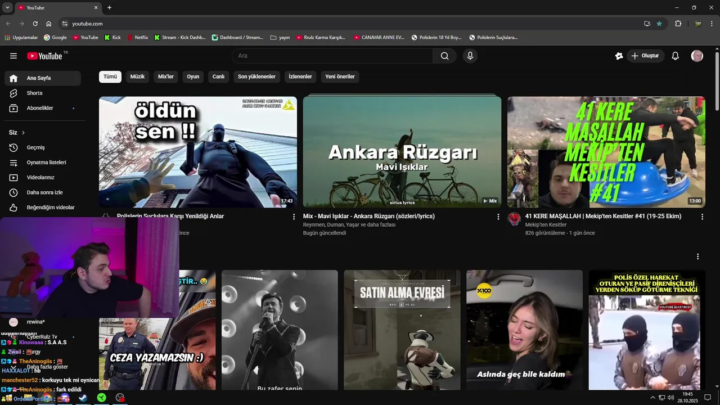
Task: Open 'Aslında geç bile kaldım' short
Action: coord(525,330)
